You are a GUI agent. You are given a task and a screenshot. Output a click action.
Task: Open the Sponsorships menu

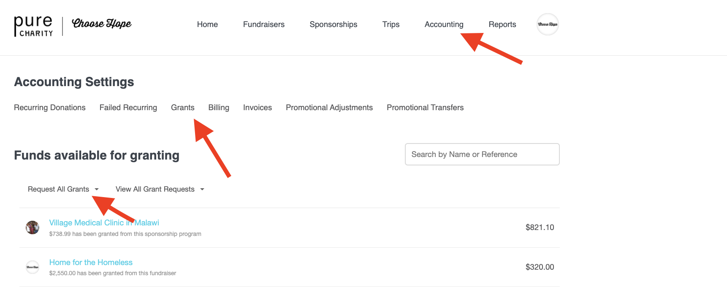point(333,24)
